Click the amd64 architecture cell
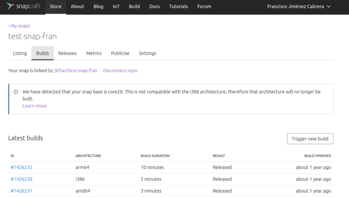The width and height of the screenshot is (349, 197). pos(83,191)
